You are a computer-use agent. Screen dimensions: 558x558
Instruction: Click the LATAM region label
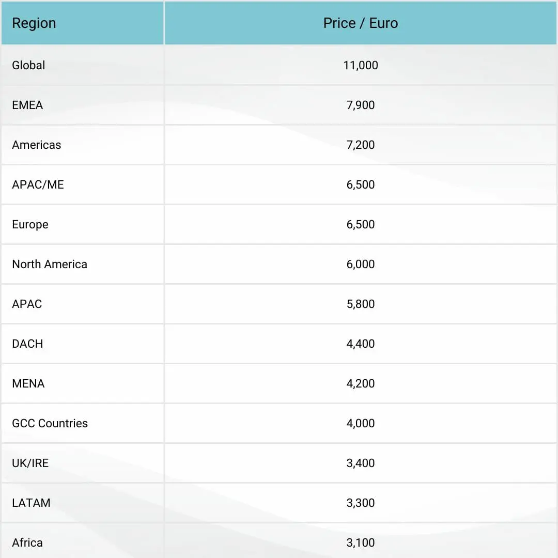tap(32, 503)
